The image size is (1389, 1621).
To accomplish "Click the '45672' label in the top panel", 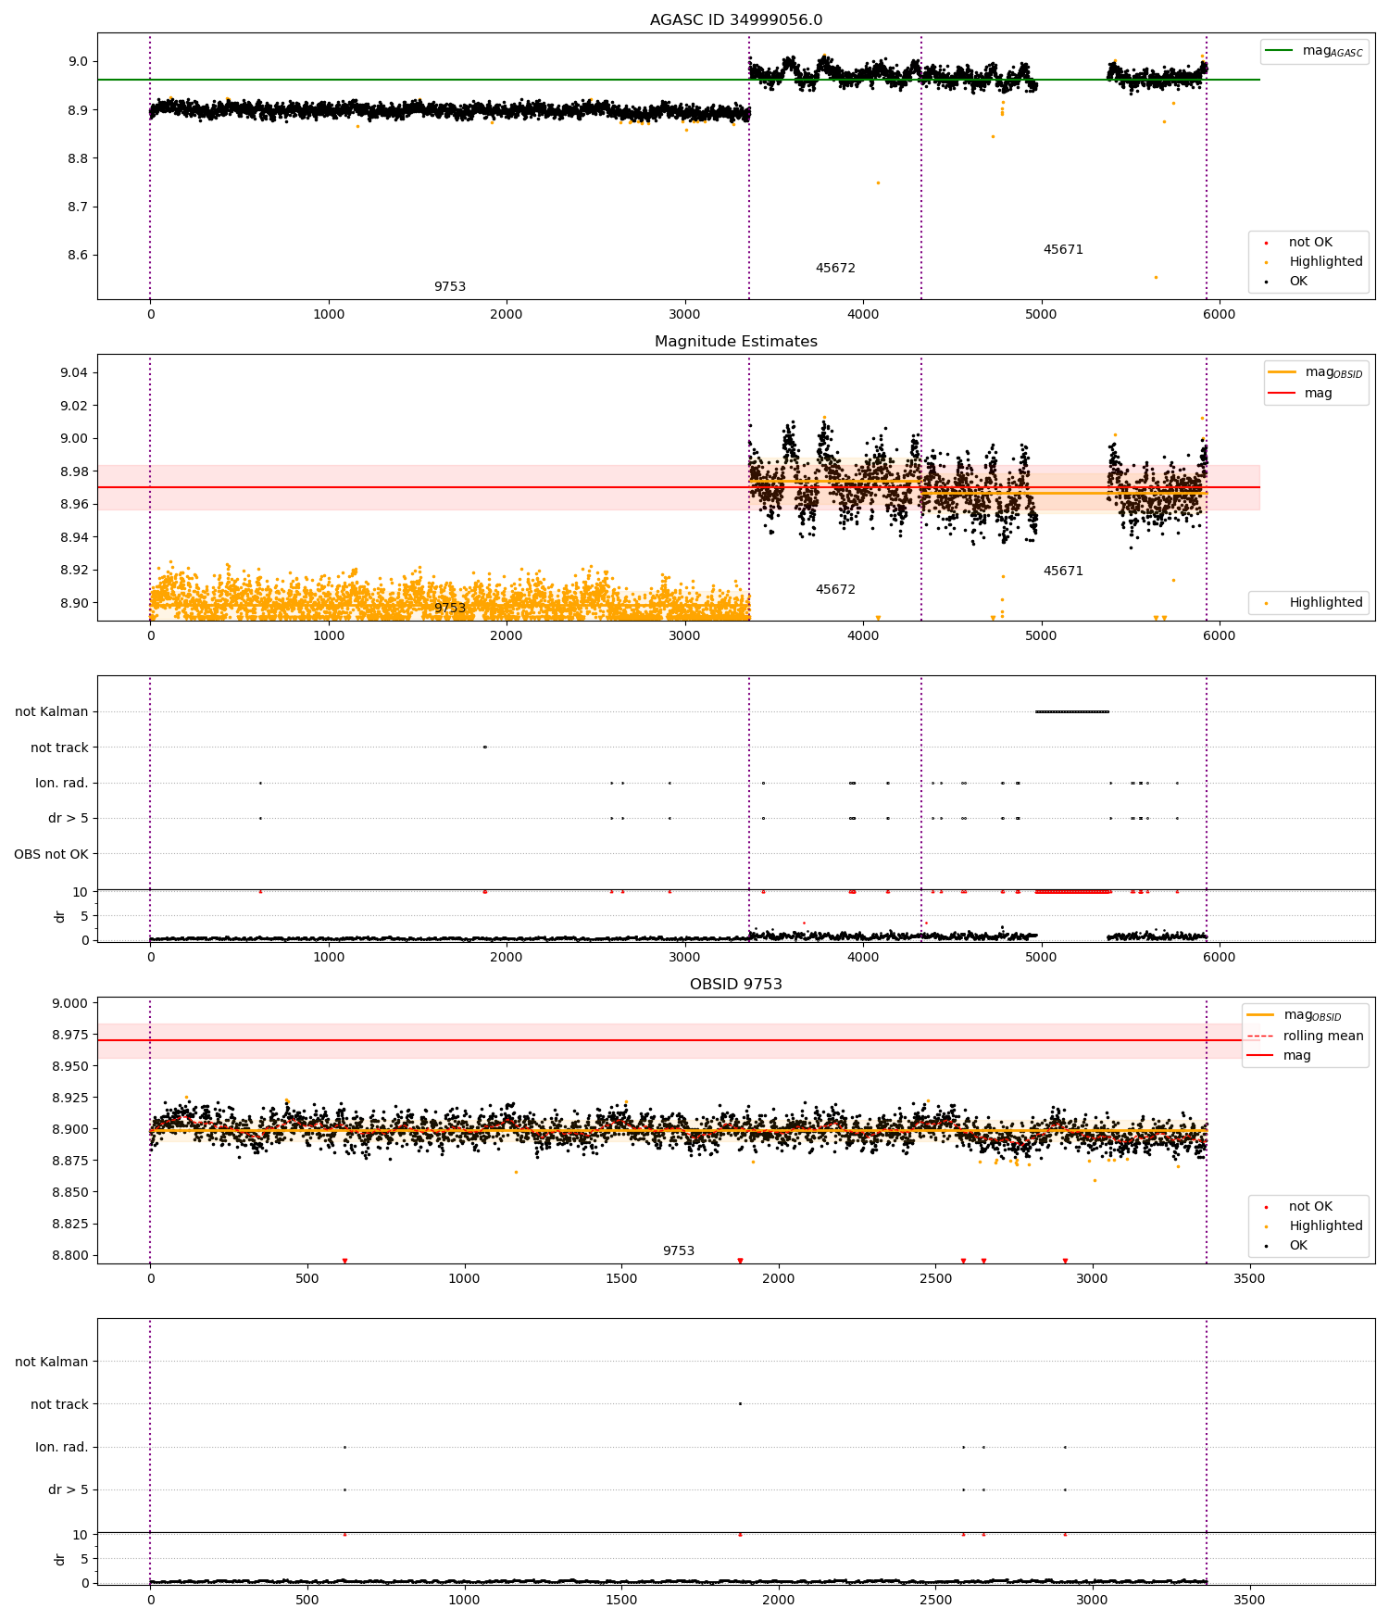I will (x=835, y=268).
